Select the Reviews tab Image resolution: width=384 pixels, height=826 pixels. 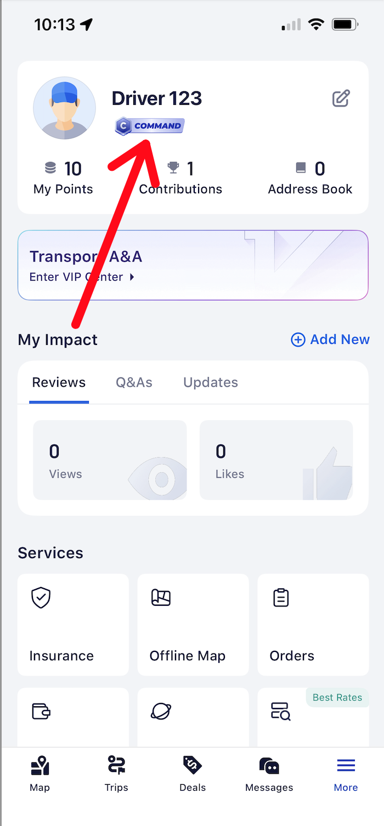pyautogui.click(x=59, y=382)
